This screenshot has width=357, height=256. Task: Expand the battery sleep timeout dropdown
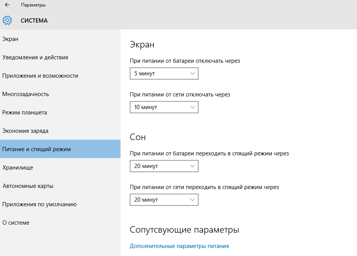[164, 166]
